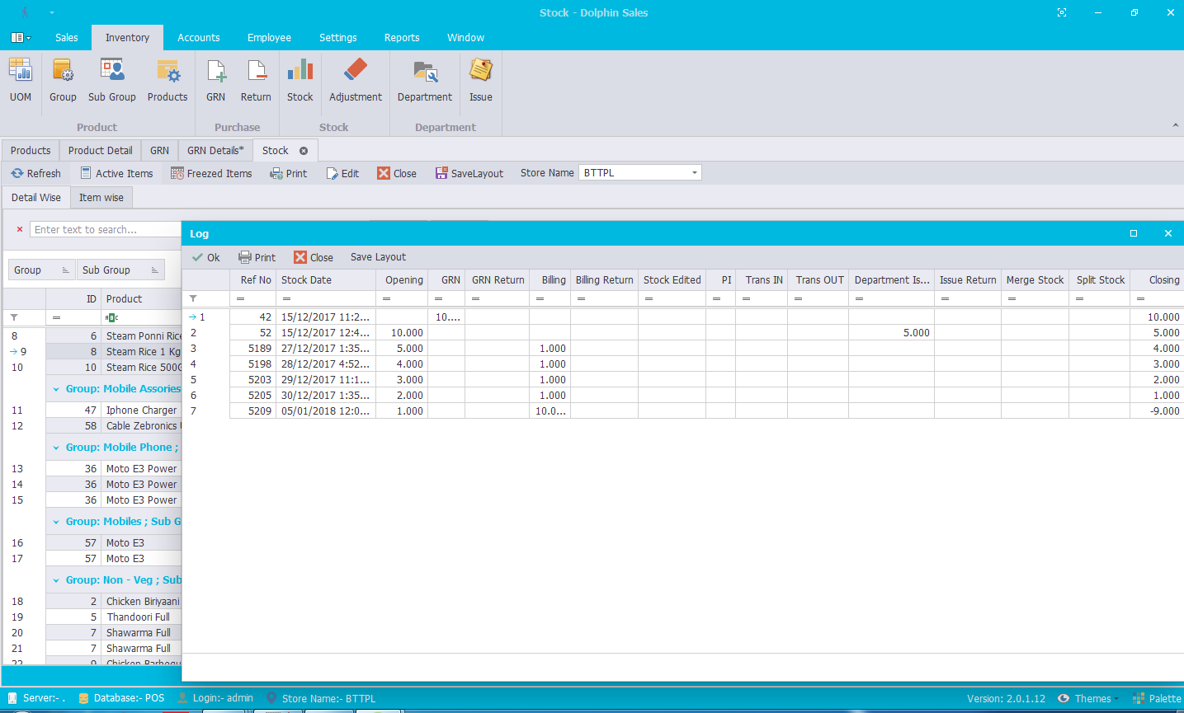Click the product grid filter funnel icon
This screenshot has height=713, width=1184.
click(14, 317)
